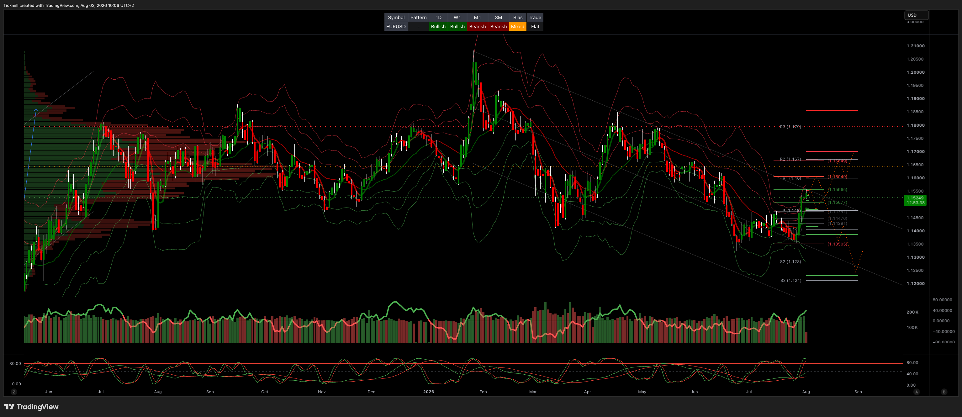Click the green Bullish cell under W1
Viewport: 962px width, 417px height.
coord(457,27)
